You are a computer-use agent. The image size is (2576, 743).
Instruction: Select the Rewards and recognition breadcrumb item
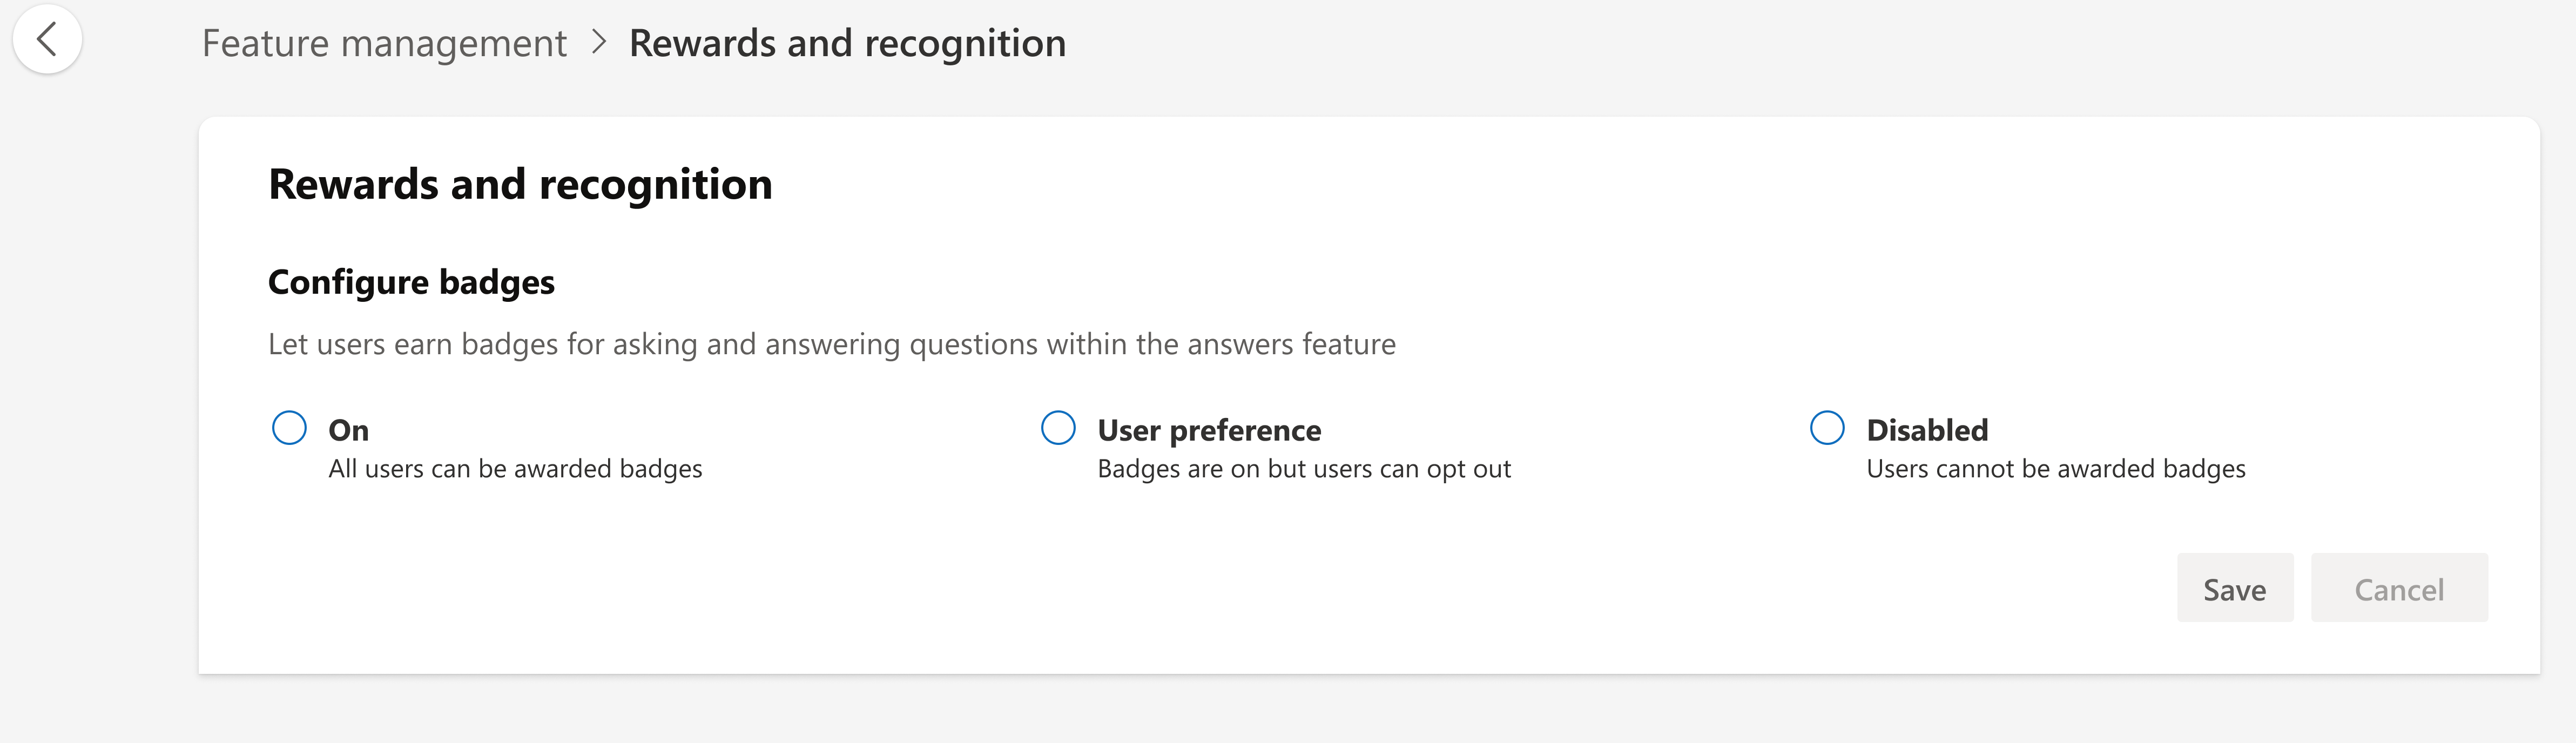click(847, 43)
